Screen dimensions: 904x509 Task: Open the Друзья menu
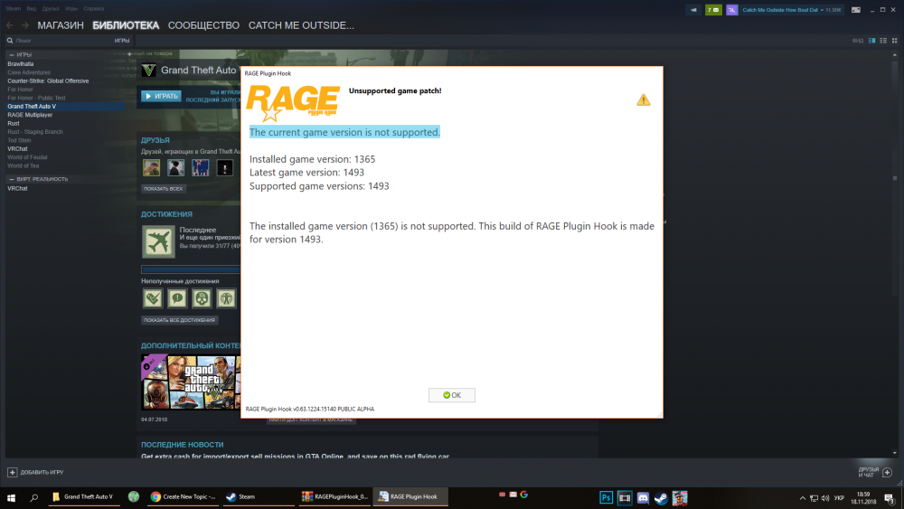click(50, 9)
